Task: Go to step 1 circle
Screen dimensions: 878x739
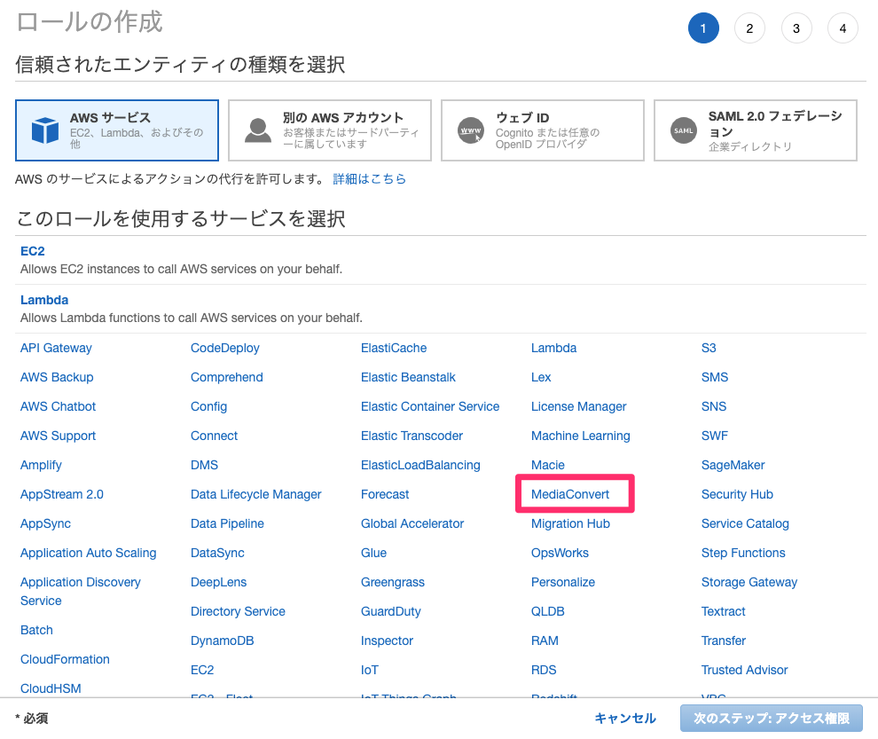Action: coord(703,28)
